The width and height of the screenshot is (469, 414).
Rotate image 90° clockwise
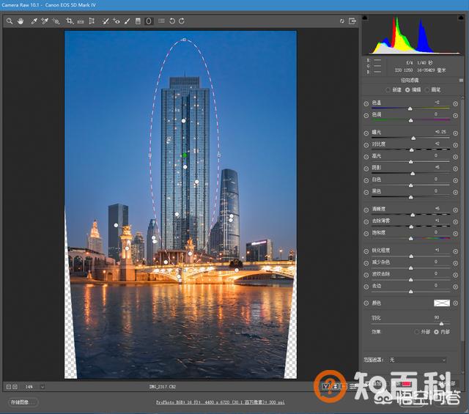point(182,21)
